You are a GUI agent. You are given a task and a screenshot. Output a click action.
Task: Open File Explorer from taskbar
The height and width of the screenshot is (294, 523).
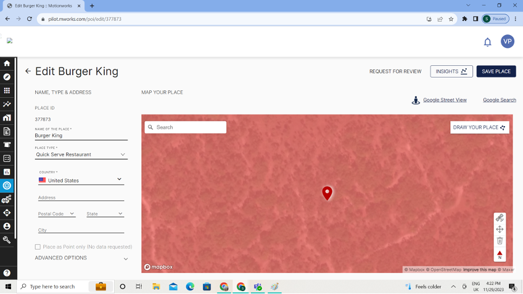click(156, 287)
